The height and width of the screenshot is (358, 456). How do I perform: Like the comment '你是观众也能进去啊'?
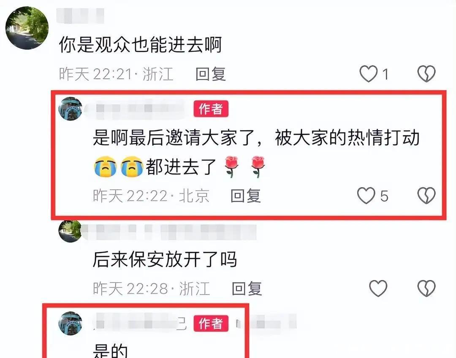(x=369, y=74)
